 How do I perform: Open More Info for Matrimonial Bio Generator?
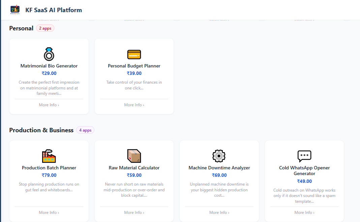click(x=49, y=105)
